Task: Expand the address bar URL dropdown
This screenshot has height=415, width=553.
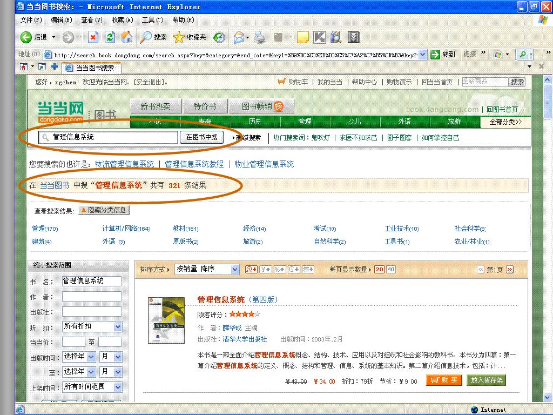Action: click(x=422, y=55)
